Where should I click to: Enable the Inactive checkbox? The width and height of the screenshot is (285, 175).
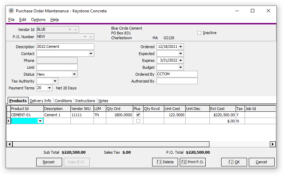point(199,33)
